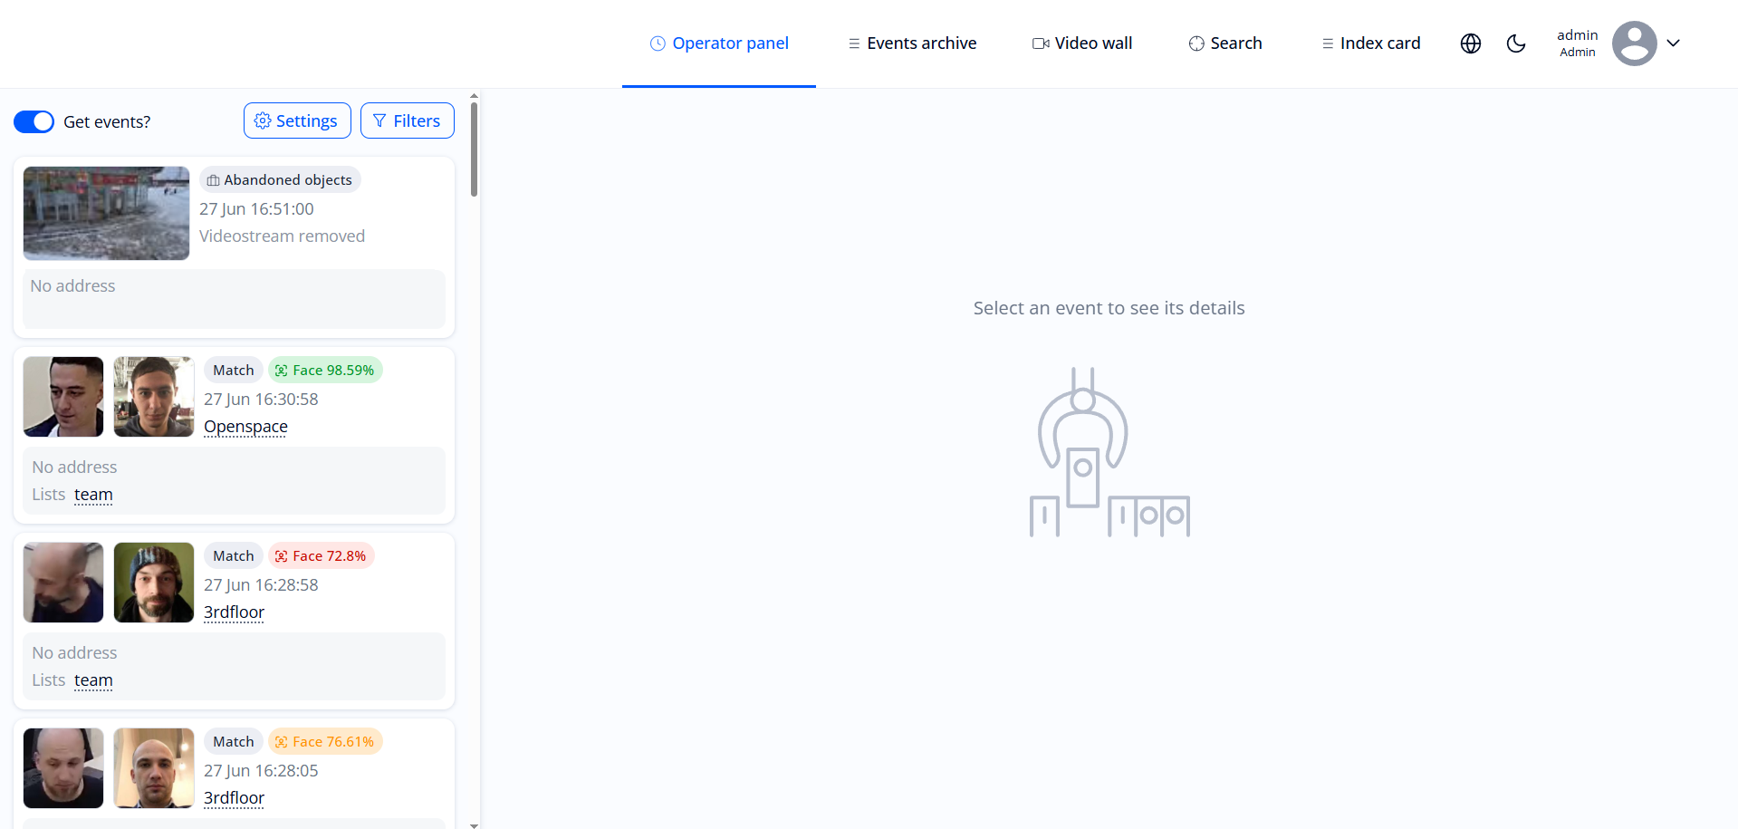The height and width of the screenshot is (829, 1738).
Task: Click matched reference photo of 16:28:05 event
Action: click(154, 768)
